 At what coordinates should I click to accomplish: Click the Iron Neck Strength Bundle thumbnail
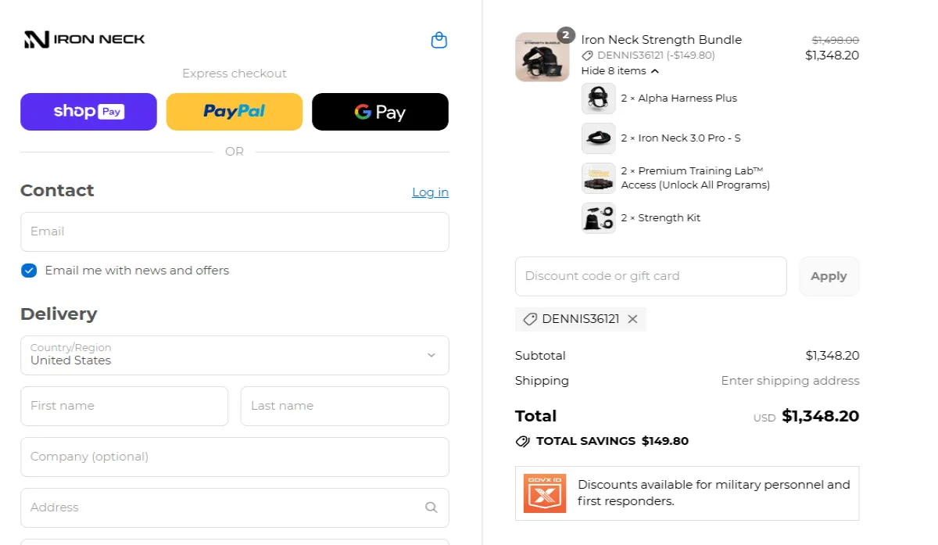tap(542, 57)
